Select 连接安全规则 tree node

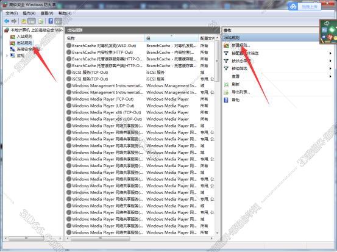(x=29, y=49)
